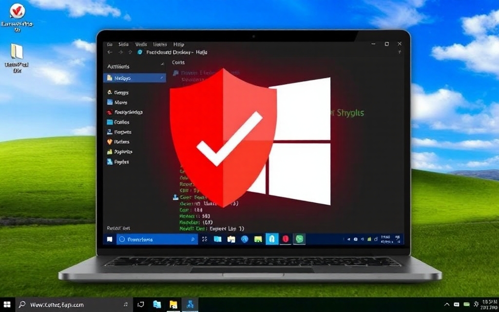Image resolution: width=499 pixels, height=312 pixels.
Task: Open light-blue lock app on laptop taskbar
Action: (x=272, y=239)
